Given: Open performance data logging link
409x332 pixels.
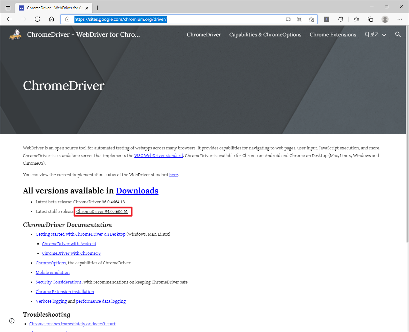Looking at the screenshot, I should (101, 301).
